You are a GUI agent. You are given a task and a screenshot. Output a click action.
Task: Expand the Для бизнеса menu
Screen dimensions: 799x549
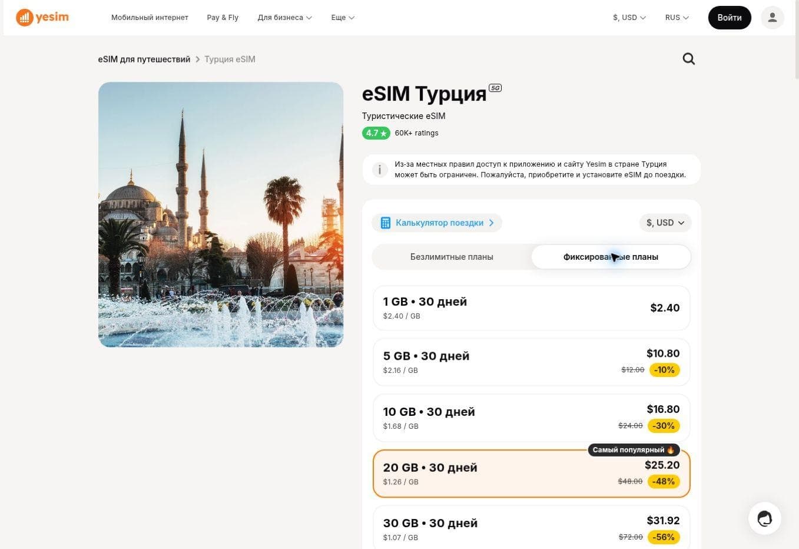284,18
